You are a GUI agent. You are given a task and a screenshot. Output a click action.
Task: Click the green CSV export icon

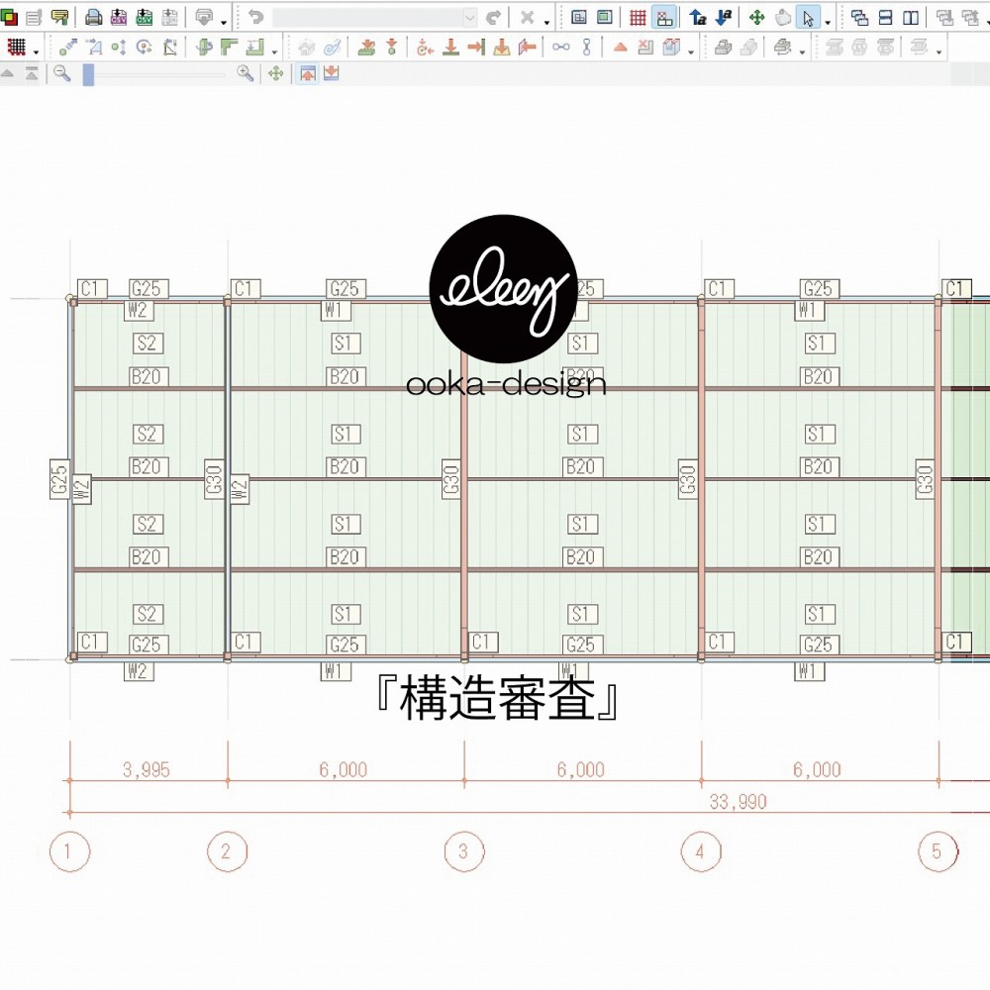tap(144, 18)
